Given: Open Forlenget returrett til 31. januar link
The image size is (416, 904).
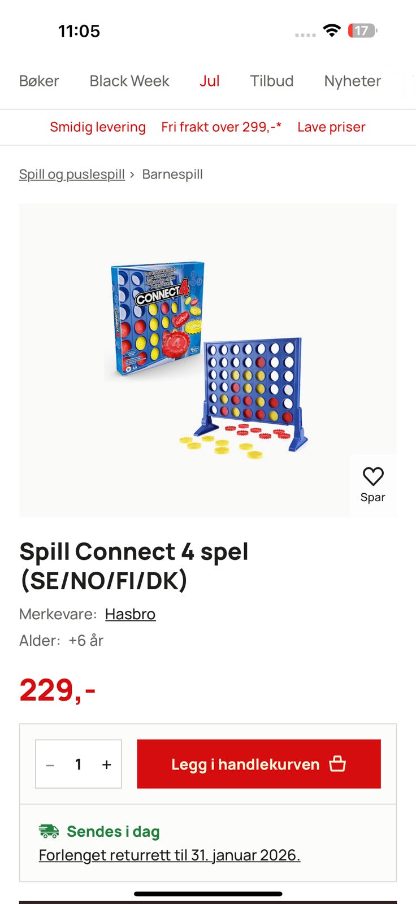Looking at the screenshot, I should click(x=170, y=855).
